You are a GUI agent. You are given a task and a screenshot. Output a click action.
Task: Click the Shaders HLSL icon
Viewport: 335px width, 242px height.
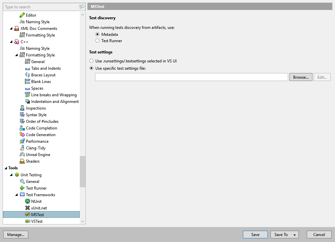click(22, 161)
